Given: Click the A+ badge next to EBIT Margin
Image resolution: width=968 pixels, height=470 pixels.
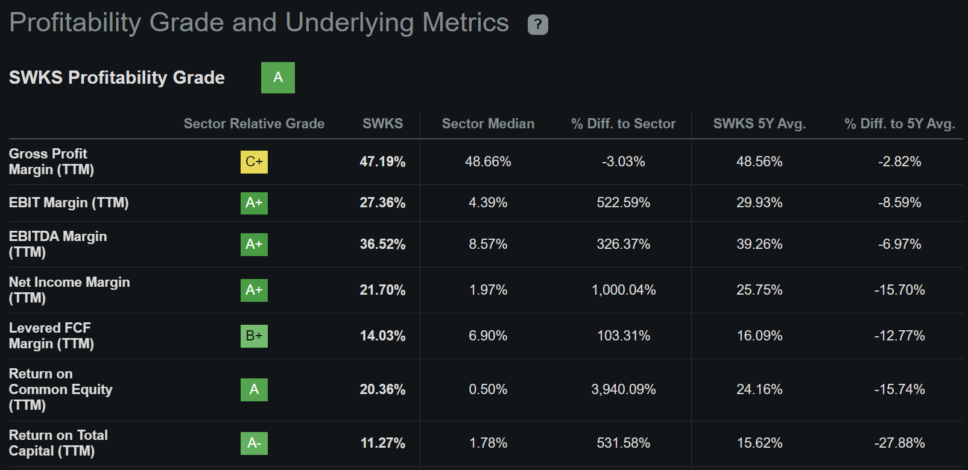Looking at the screenshot, I should click(253, 203).
